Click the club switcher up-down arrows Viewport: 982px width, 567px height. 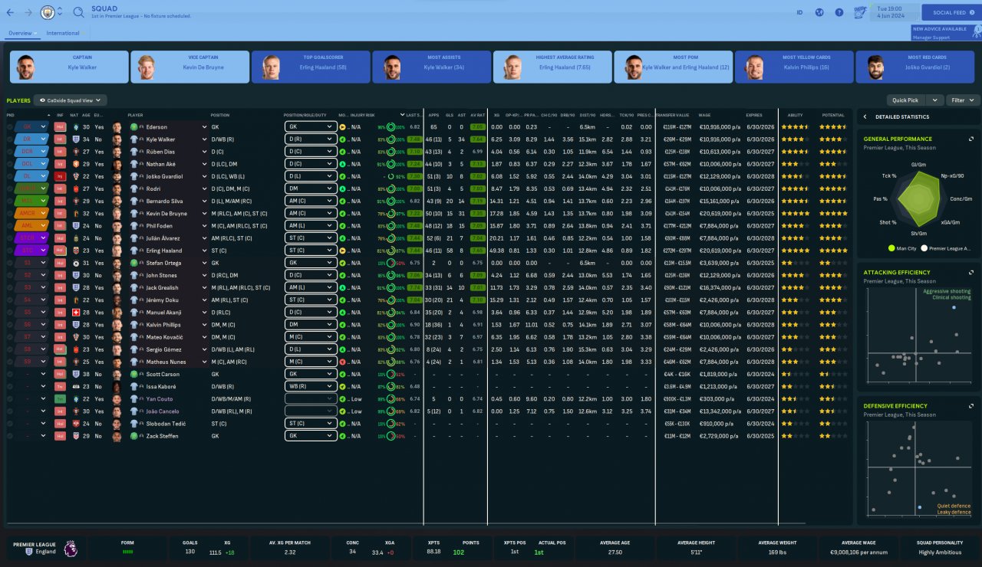pos(60,12)
